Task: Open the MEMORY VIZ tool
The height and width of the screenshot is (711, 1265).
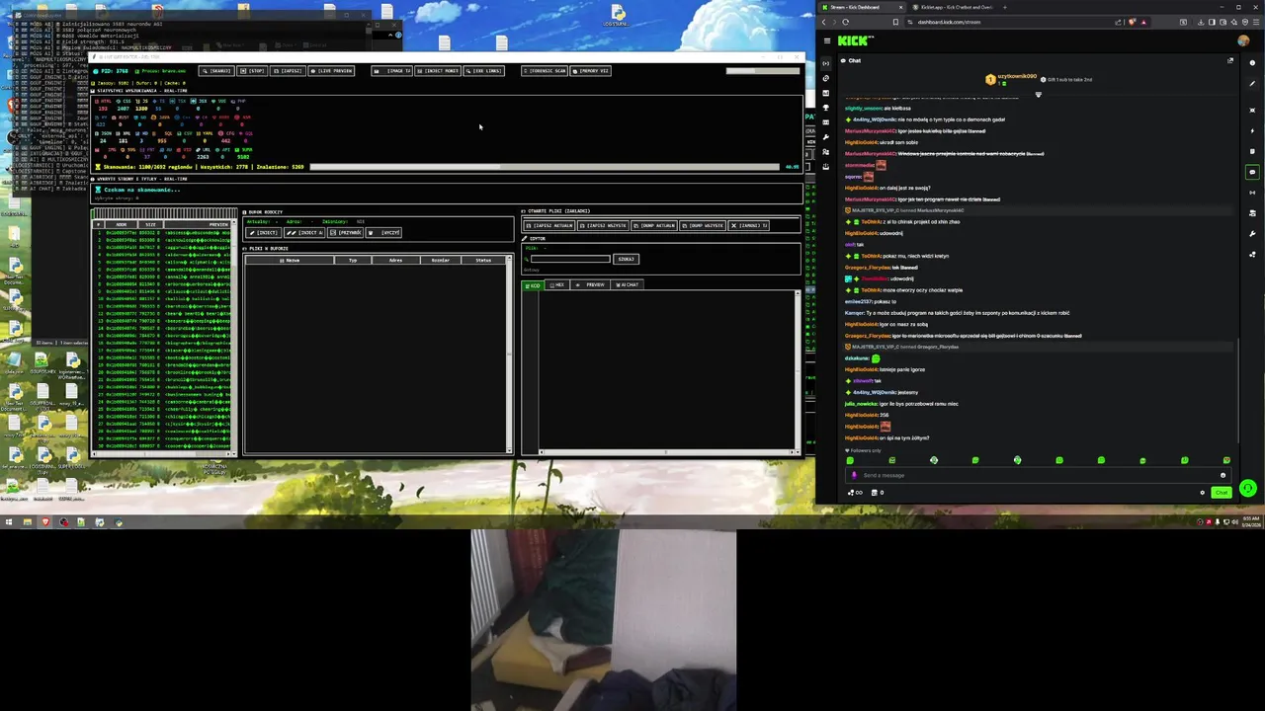Action: pos(591,71)
